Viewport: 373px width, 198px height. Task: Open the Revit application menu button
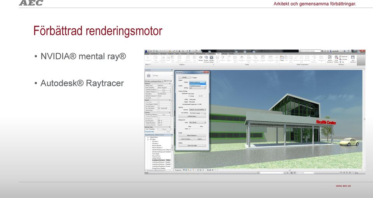click(146, 51)
